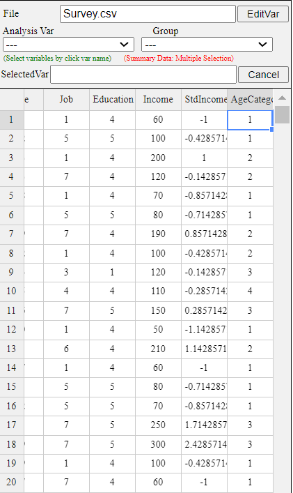This screenshot has height=493, width=293.
Task: Select the Job column header
Action: [66, 100]
